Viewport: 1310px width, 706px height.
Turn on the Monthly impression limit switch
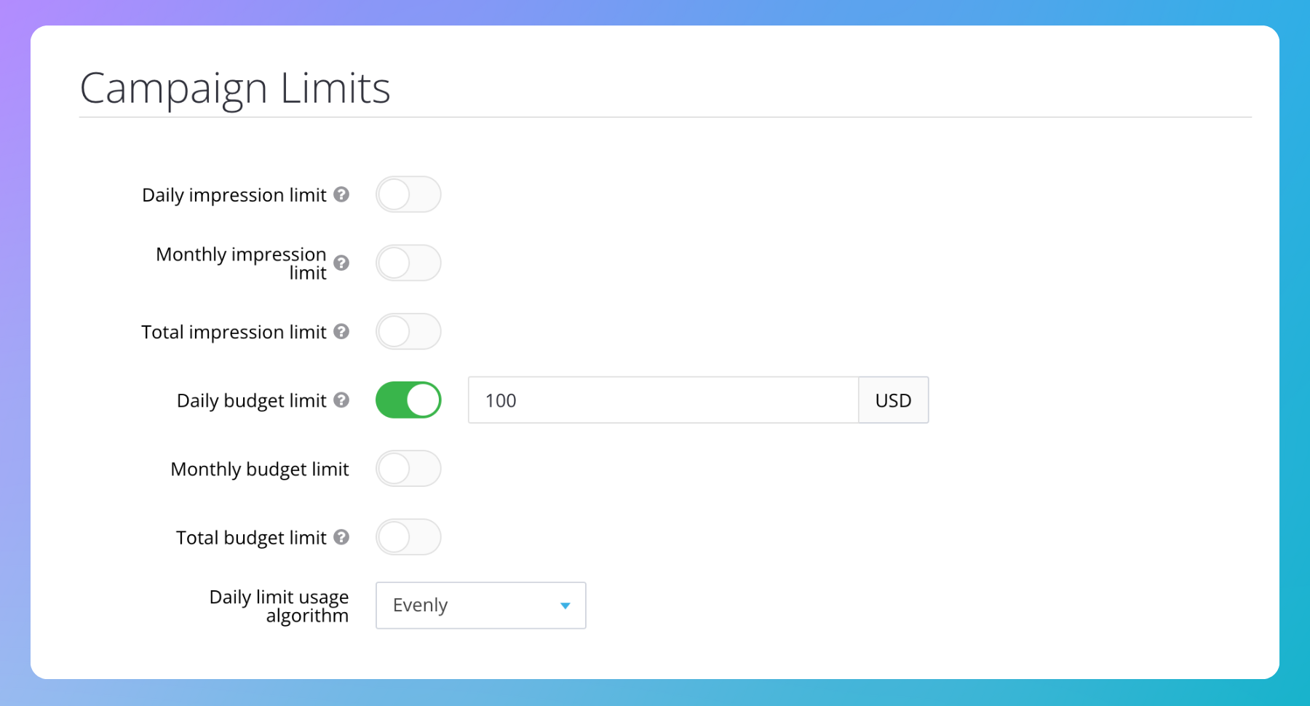[408, 263]
